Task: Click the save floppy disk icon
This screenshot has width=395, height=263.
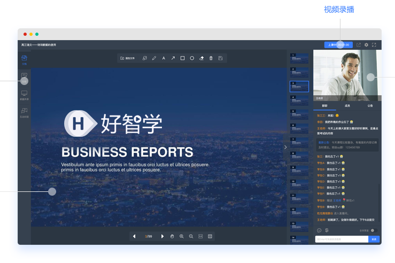Action: tap(220, 58)
